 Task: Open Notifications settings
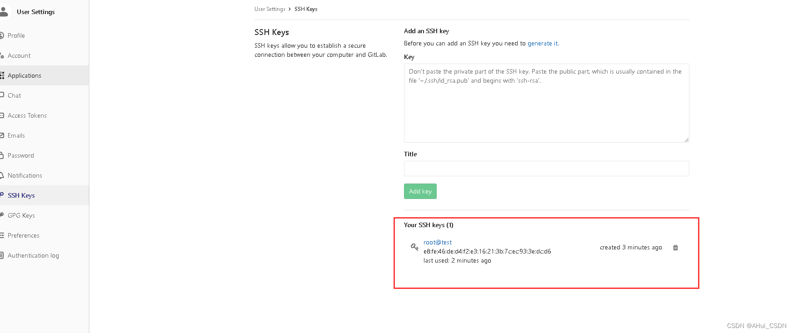[25, 175]
